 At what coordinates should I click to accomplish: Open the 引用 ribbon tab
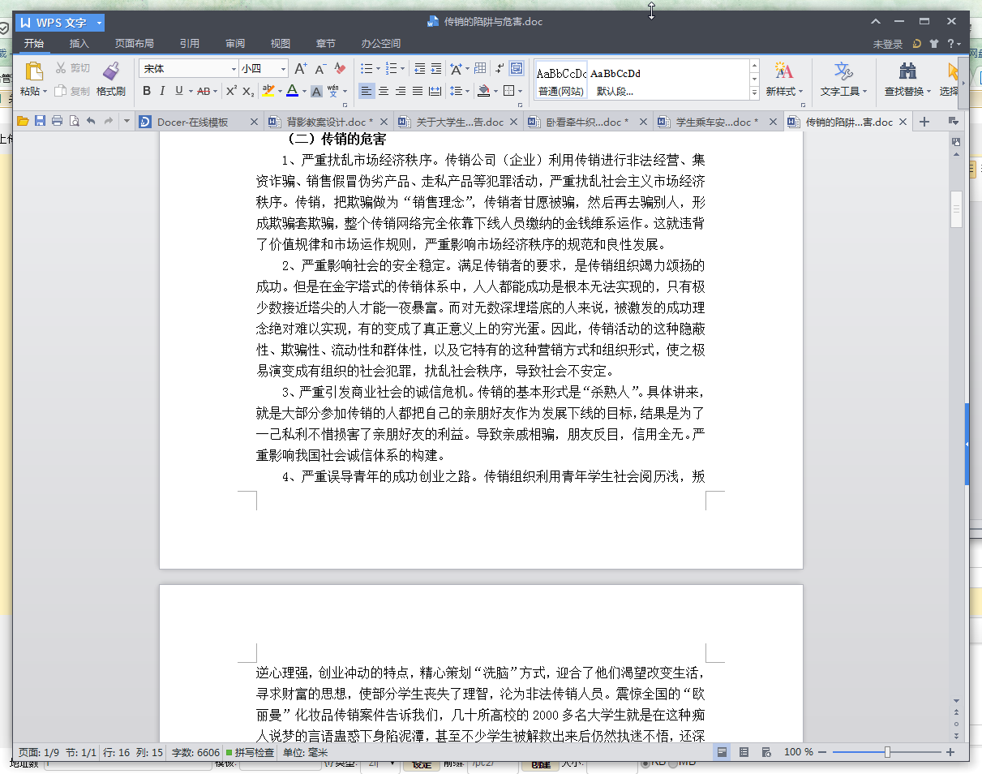pos(190,44)
